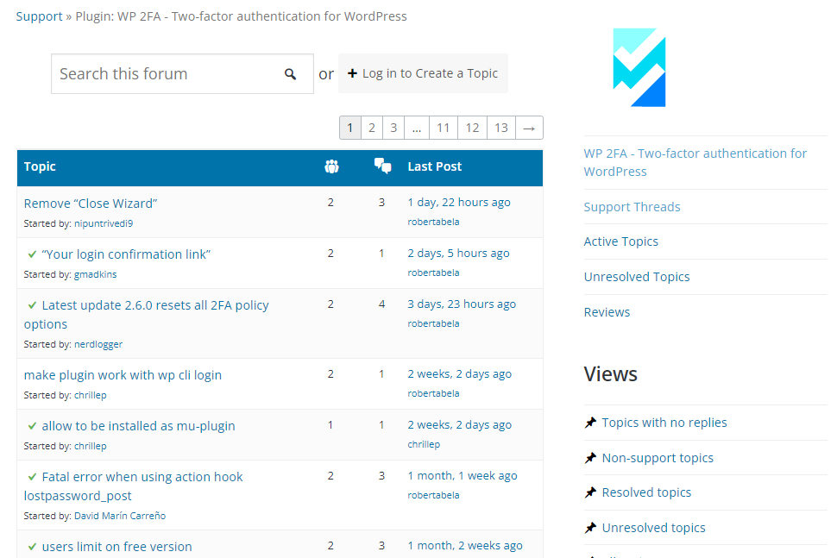
Task: Click the Replies speech-bubbles column icon
Action: [383, 166]
